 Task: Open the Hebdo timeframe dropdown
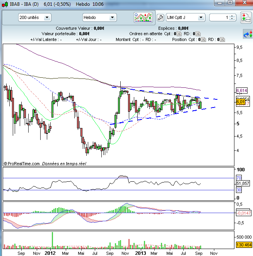click(99, 17)
